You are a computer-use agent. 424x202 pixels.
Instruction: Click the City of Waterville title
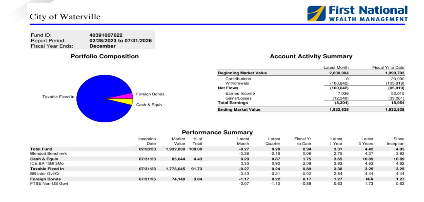65,17
